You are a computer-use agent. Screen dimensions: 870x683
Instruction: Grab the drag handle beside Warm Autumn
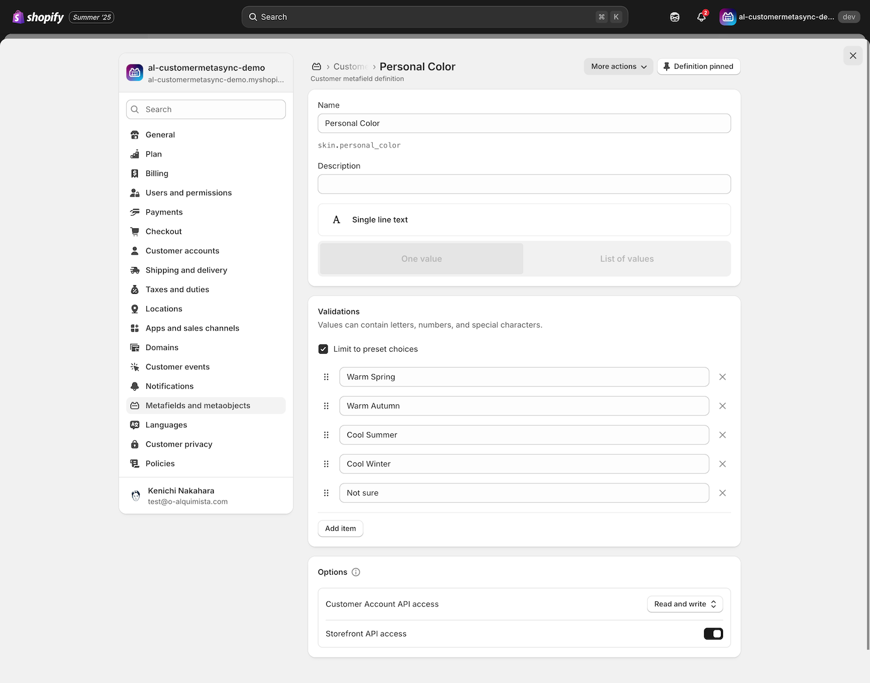[x=326, y=406]
